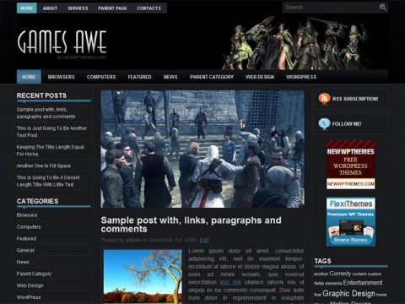
Task: Click the orange RSS feed icon
Action: pyautogui.click(x=324, y=99)
